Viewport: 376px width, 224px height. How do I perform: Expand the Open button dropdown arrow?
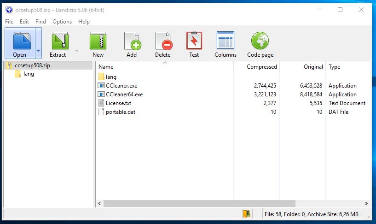(38, 43)
